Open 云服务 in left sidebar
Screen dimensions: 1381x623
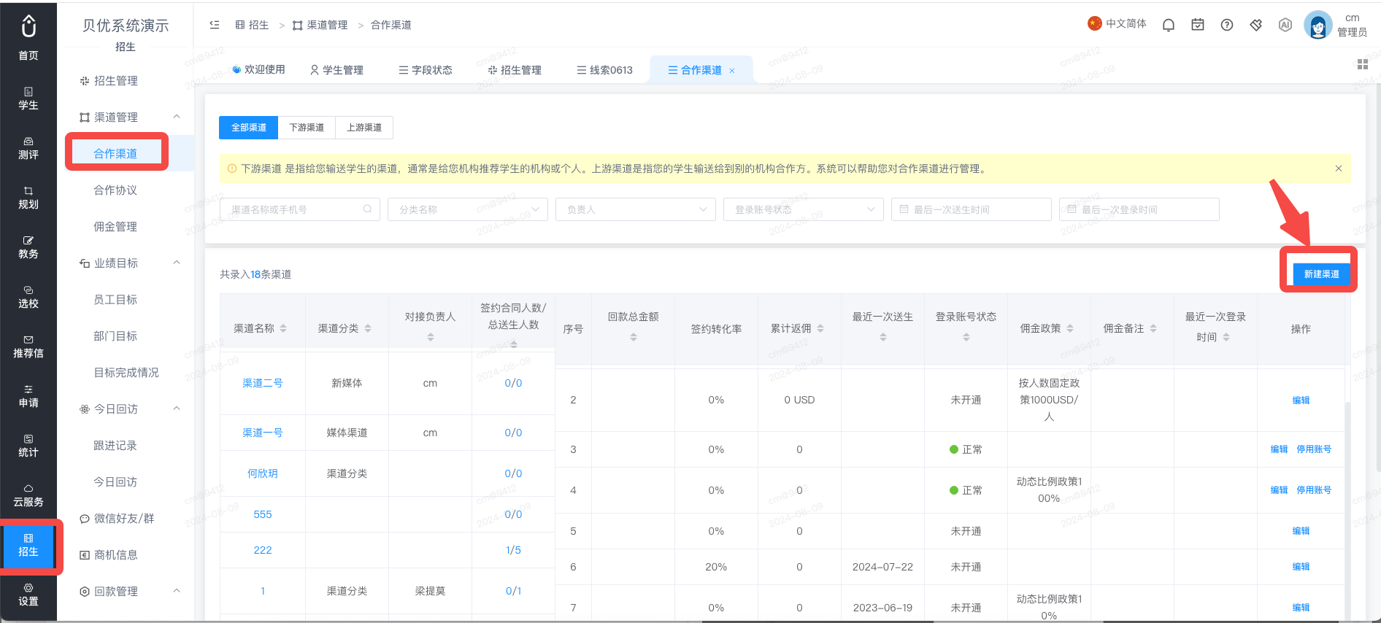[x=28, y=495]
